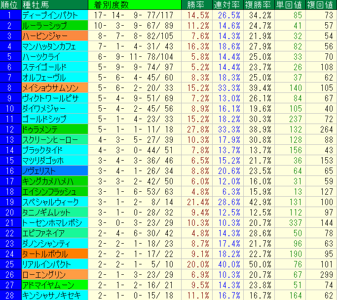Select the マンハッタンカフェ sire name
The height and width of the screenshot is (300, 337).
(55, 46)
